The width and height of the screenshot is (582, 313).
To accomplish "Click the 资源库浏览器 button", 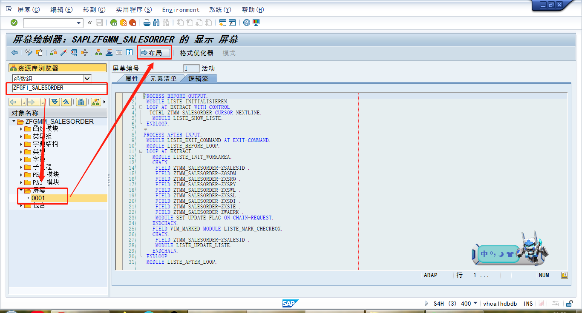I will coord(58,68).
